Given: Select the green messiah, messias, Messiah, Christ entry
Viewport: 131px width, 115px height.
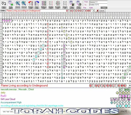Looking at the screenshot, I should tap(17, 90).
